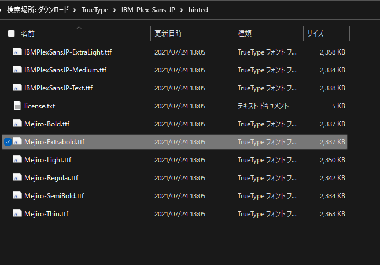This screenshot has width=380, height=265.
Task: Click the license.txt text document icon
Action: click(17, 106)
